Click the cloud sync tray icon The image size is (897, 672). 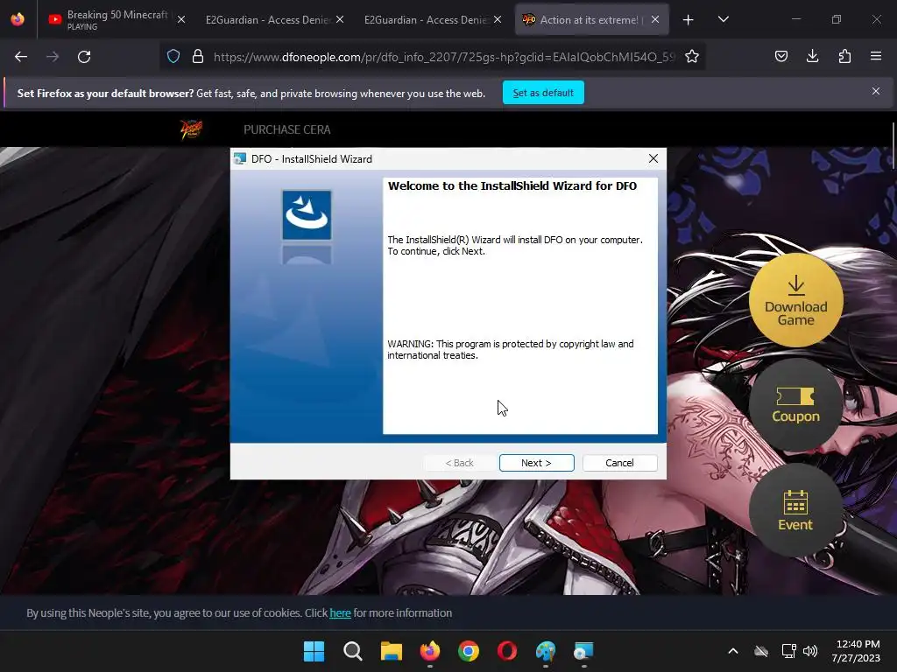(761, 651)
